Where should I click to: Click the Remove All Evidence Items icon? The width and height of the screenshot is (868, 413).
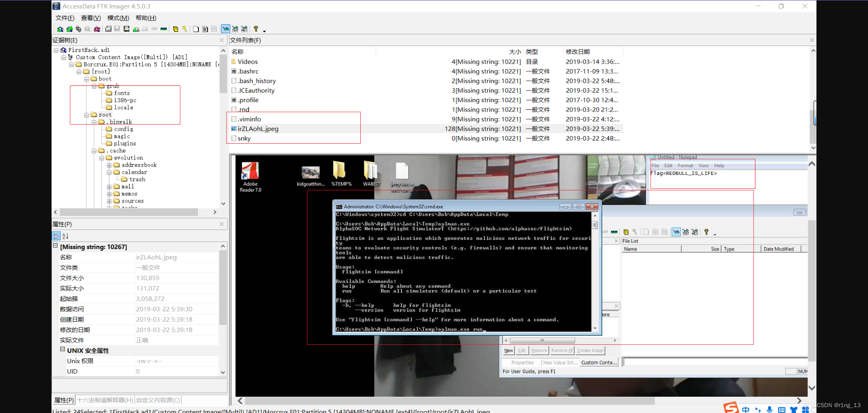(x=97, y=29)
